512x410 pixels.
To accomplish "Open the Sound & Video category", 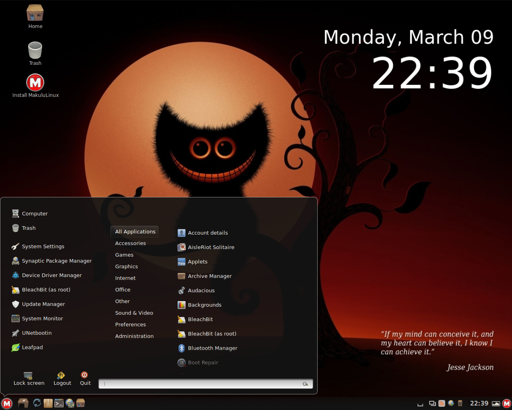I will (x=134, y=313).
